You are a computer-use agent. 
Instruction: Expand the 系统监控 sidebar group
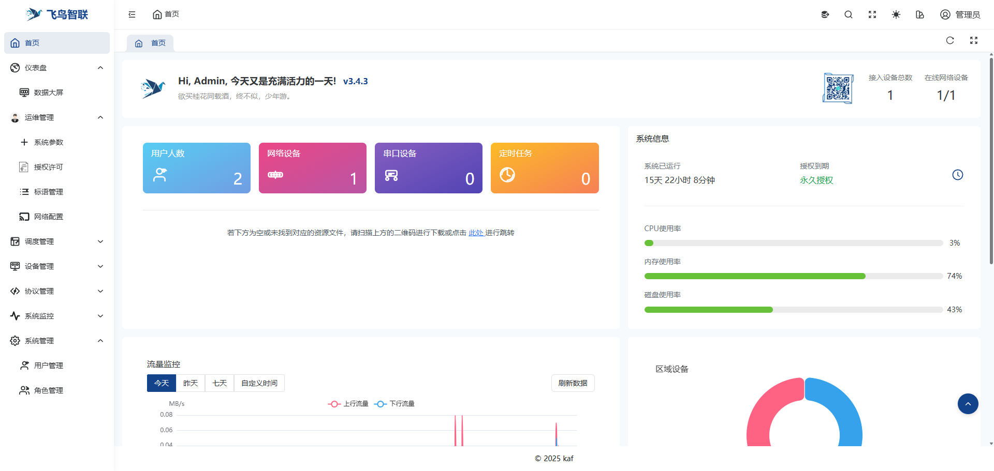57,316
